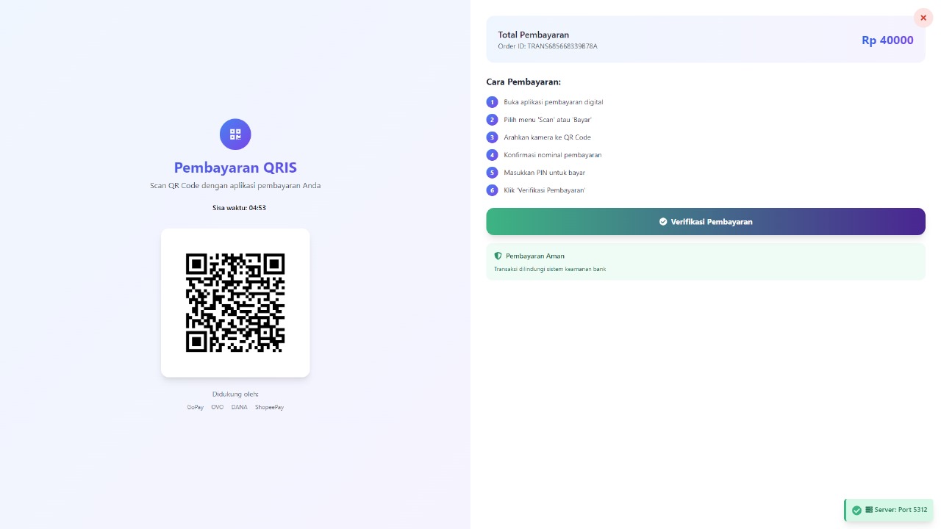Click the step 2 number badge
This screenshot has width=941, height=529.
tap(493, 120)
